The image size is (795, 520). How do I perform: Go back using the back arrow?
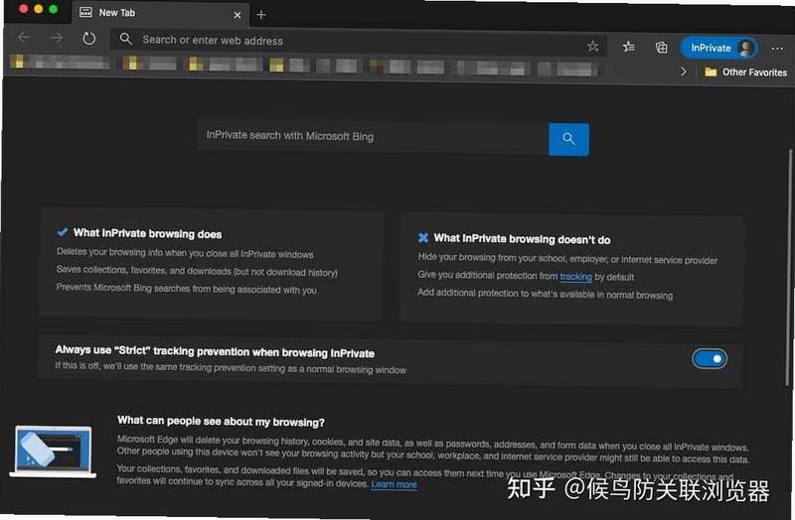tap(24, 37)
